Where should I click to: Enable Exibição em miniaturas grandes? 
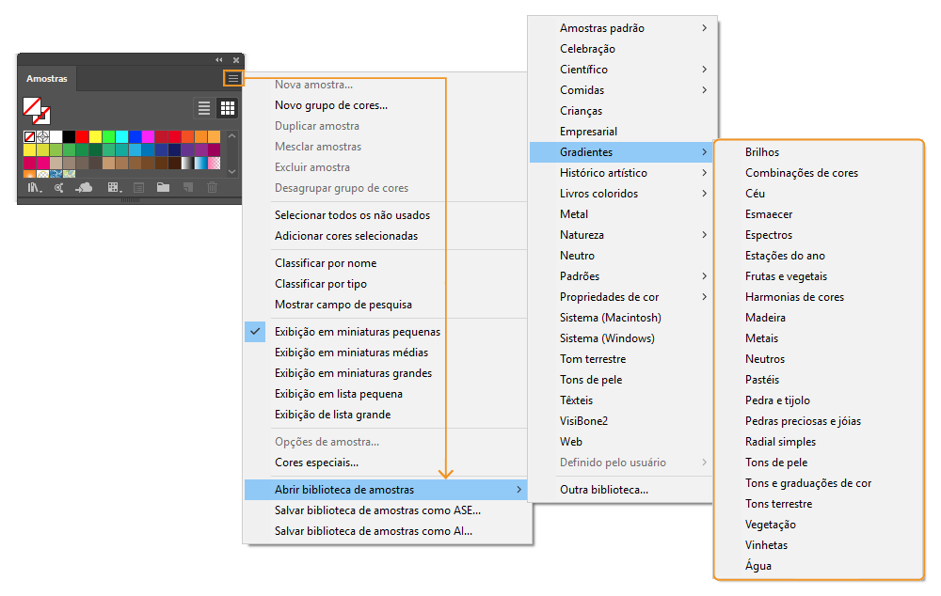pyautogui.click(x=353, y=373)
